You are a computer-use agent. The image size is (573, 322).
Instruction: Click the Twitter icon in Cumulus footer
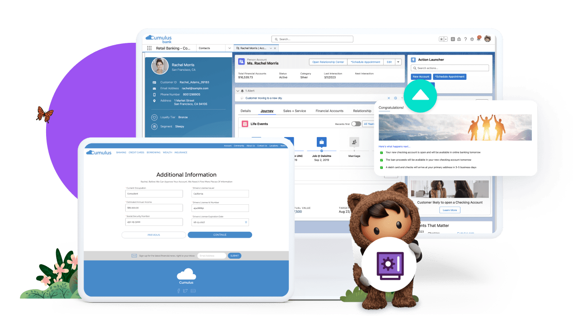pyautogui.click(x=185, y=291)
